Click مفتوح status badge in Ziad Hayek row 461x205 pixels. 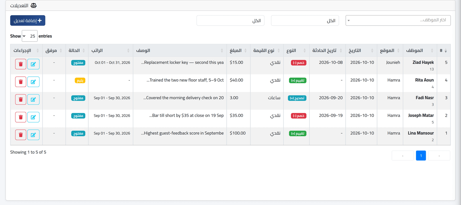click(78, 63)
